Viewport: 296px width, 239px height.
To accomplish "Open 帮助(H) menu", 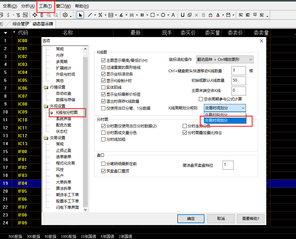I will click(x=82, y=6).
